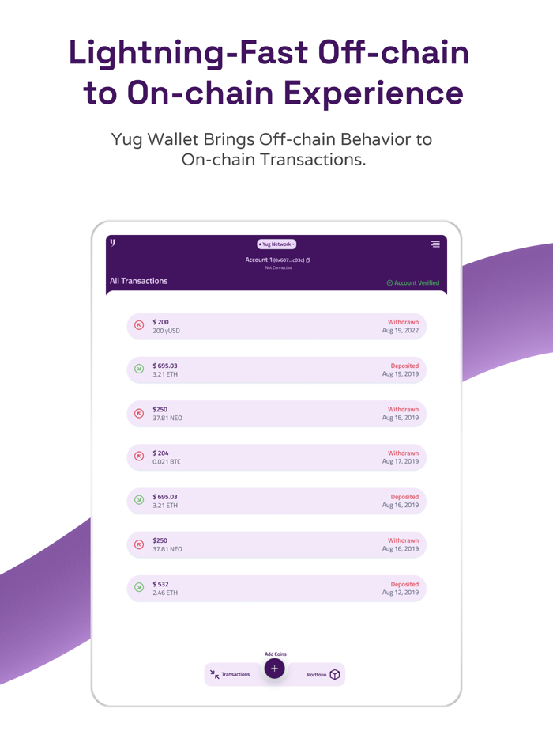This screenshot has width=553, height=739.
Task: Open the Yug Network selector dropdown
Action: [x=276, y=244]
